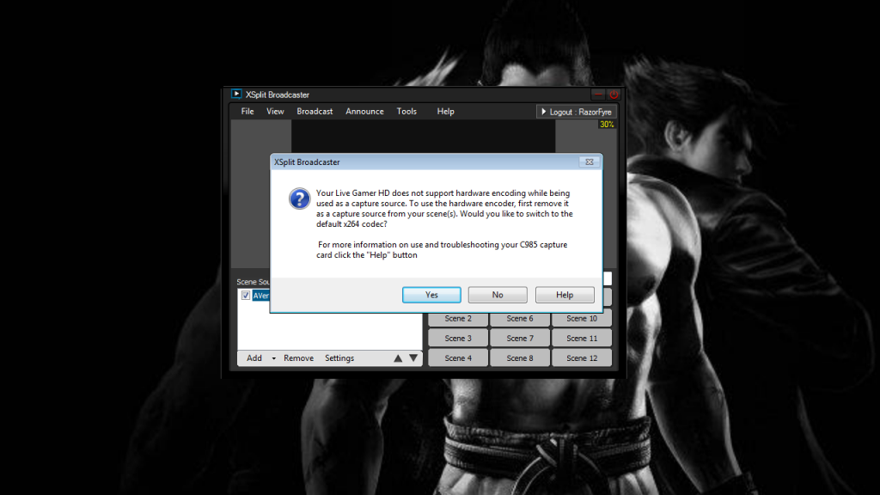Open the Announce menu
The height and width of the screenshot is (495, 880).
[x=364, y=112]
